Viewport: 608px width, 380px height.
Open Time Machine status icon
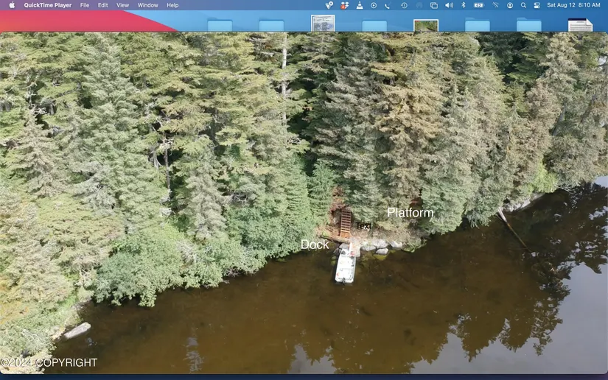(x=404, y=5)
